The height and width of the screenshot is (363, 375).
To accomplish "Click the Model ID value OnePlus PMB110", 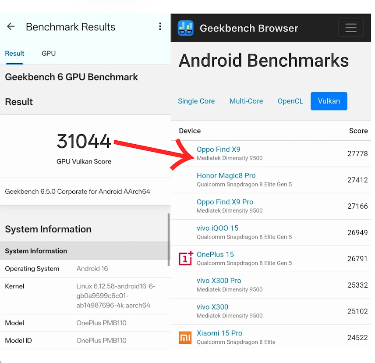I will pos(101,341).
